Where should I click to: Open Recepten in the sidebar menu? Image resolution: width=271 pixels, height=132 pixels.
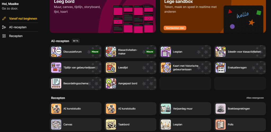click(x=16, y=36)
